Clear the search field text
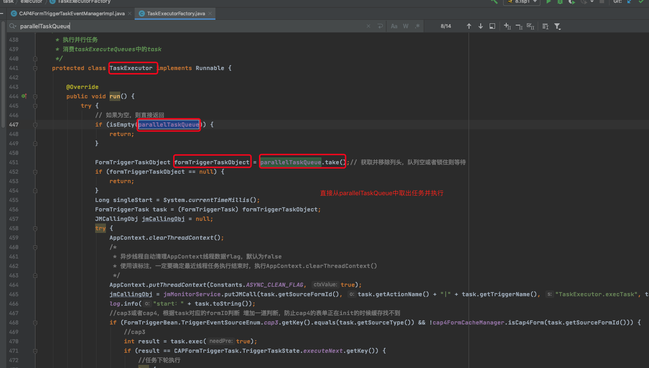Screen dimensions: 649x368 click(x=368, y=26)
